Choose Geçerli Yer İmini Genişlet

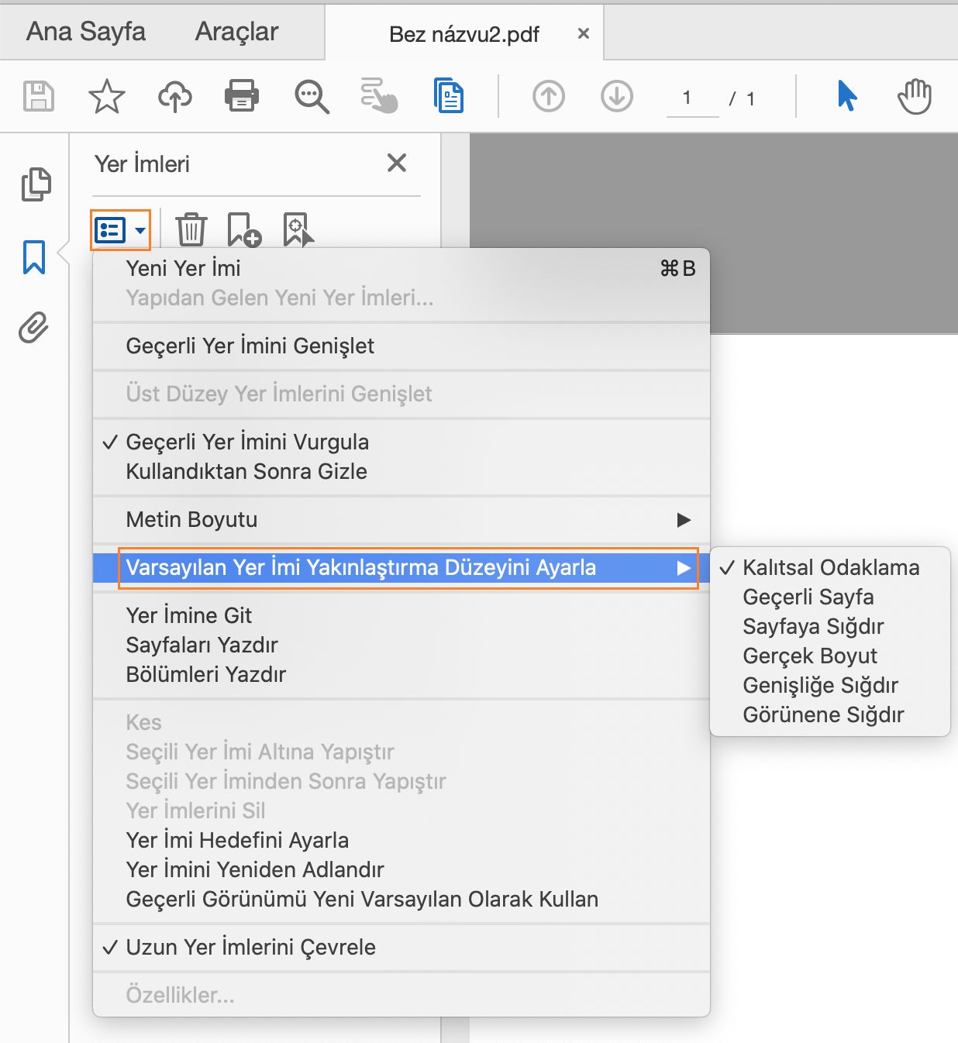(x=401, y=346)
